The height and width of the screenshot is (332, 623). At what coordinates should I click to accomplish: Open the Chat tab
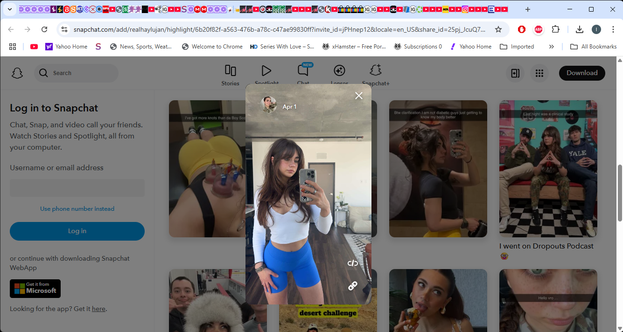click(x=303, y=75)
